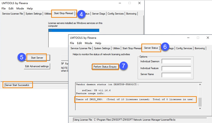Switch to Config Services tab in front window
The image size is (212, 123).
click(x=184, y=48)
